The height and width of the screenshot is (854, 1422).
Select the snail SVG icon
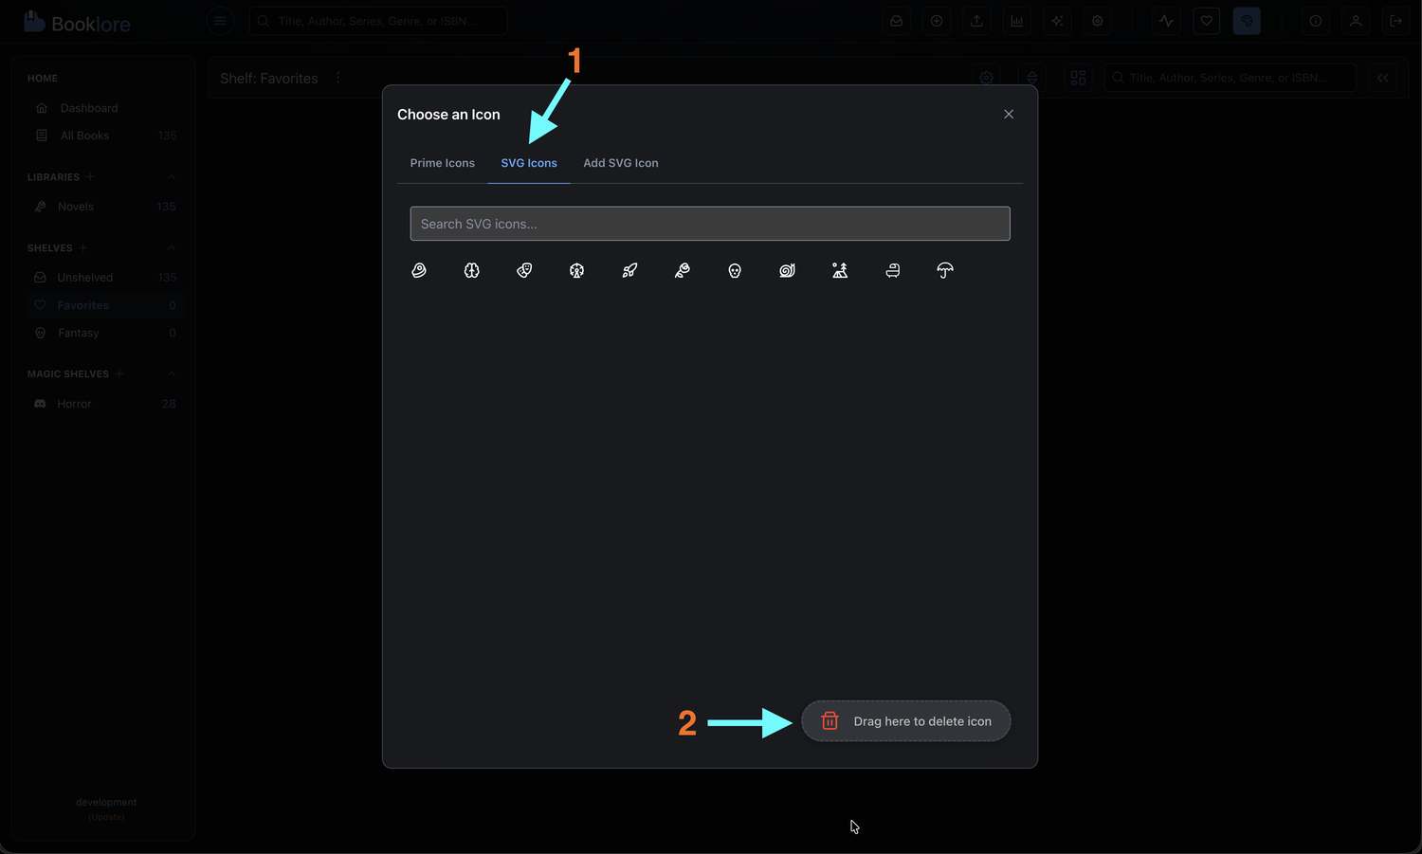click(787, 270)
